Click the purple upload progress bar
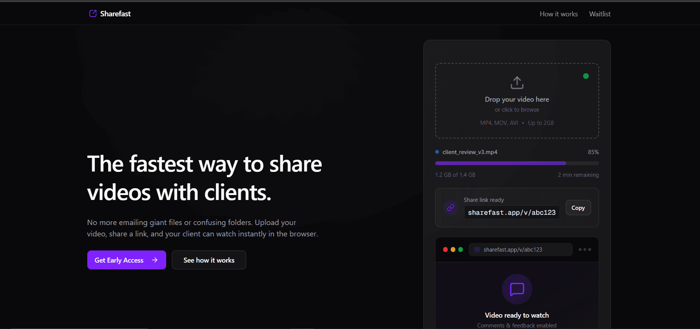Screen dimensions: 700x329 (x=501, y=163)
